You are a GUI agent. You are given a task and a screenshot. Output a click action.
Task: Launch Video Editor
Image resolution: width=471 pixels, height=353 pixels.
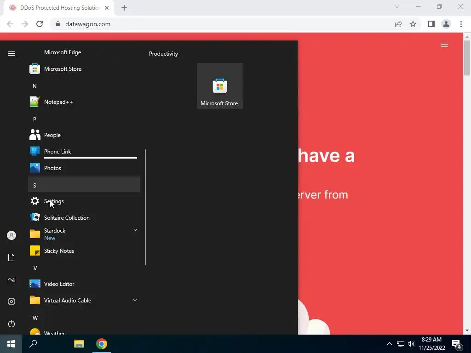pos(84,284)
